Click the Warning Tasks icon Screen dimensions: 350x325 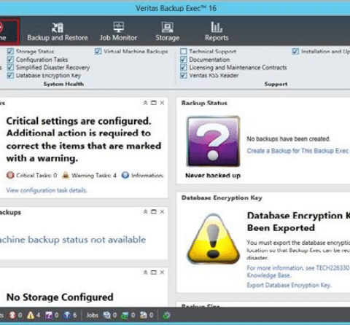(x=66, y=175)
